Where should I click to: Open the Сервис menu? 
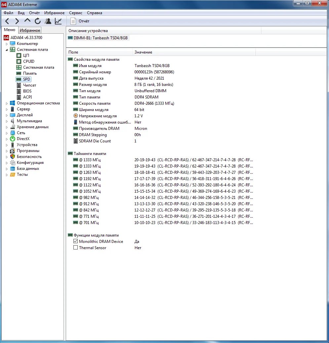point(75,13)
